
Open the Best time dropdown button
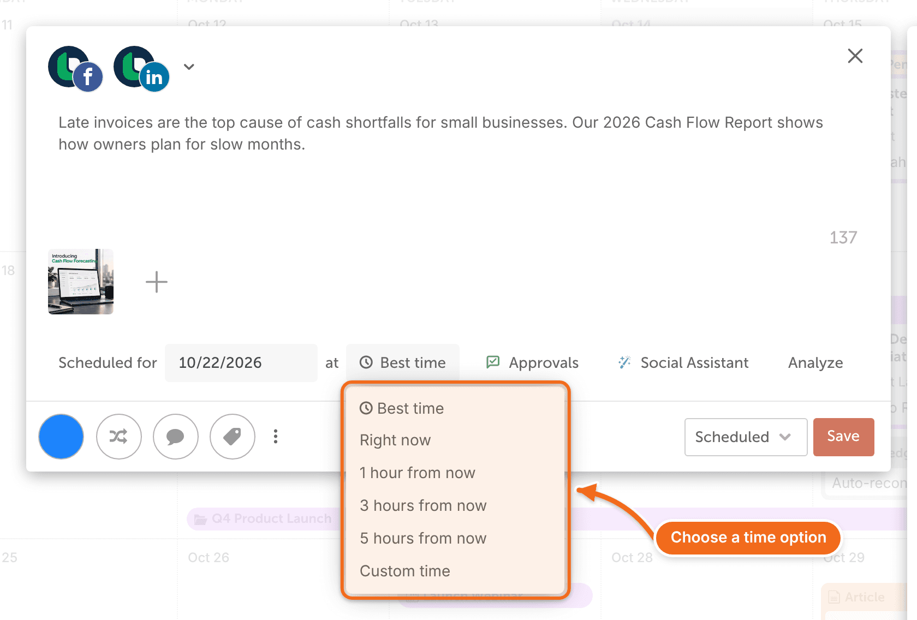403,362
